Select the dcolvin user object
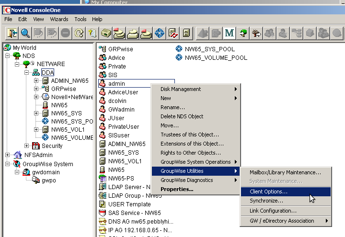Viewport: 345px width, 237px height. (119, 101)
